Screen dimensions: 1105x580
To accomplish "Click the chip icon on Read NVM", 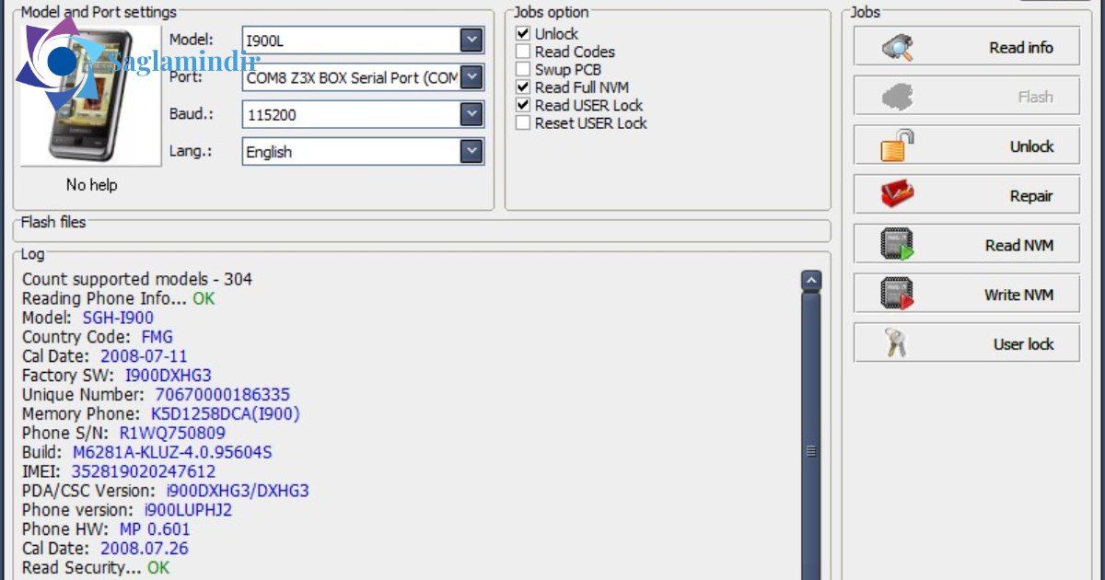I will point(897,245).
